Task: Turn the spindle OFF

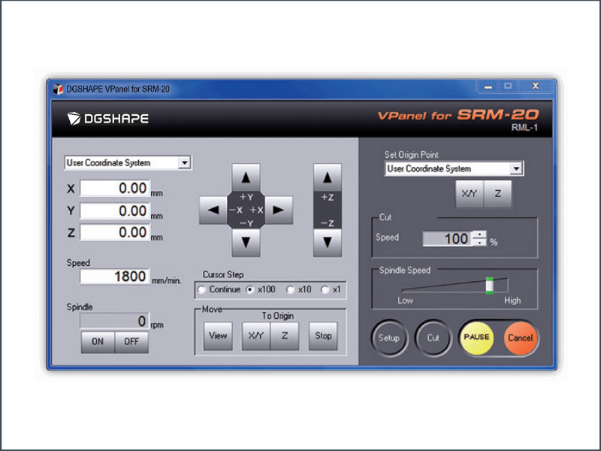Action: pos(131,341)
